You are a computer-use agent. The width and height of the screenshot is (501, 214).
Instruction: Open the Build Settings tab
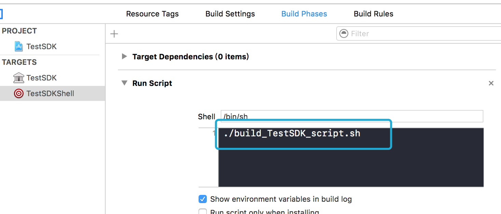[230, 14]
